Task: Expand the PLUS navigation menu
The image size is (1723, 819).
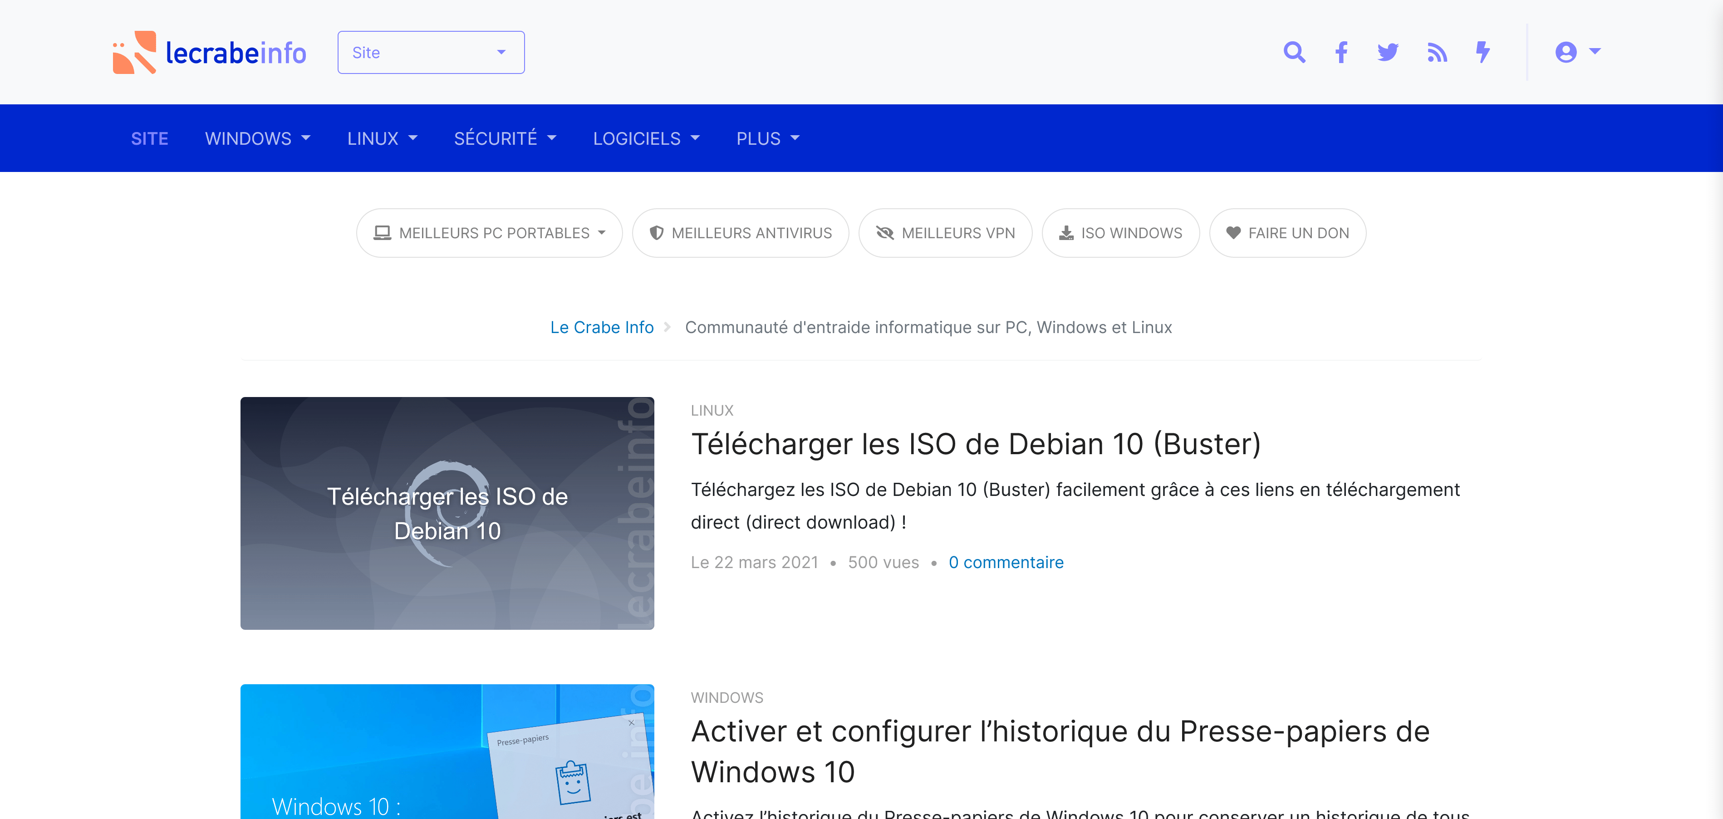Action: 768,138
